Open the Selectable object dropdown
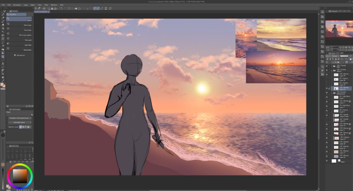This screenshot has width=353, height=191. [x=19, y=122]
